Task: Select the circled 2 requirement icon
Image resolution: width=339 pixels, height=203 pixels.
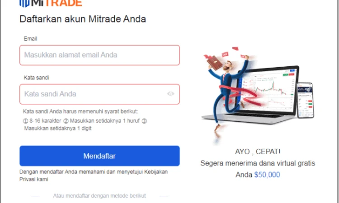Action: [66, 121]
